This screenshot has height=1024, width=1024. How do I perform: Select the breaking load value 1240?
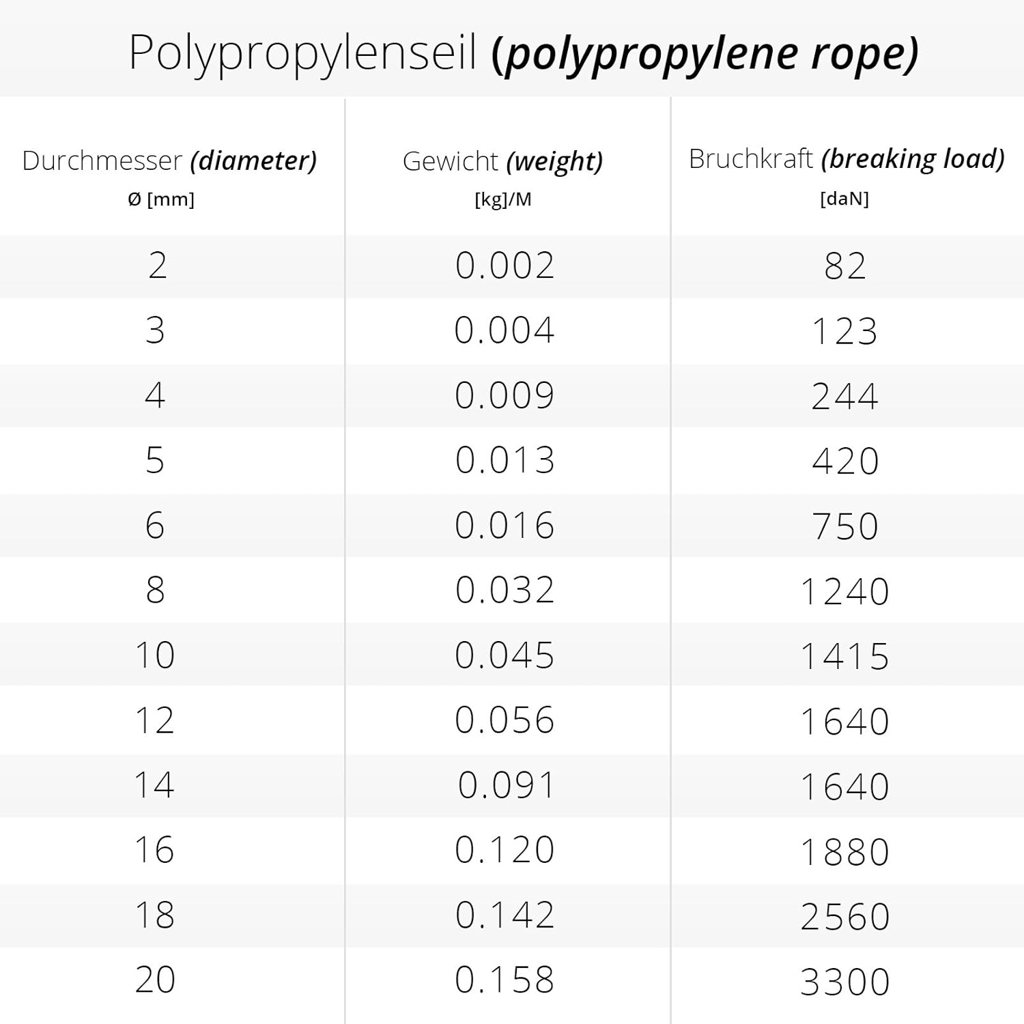[844, 591]
